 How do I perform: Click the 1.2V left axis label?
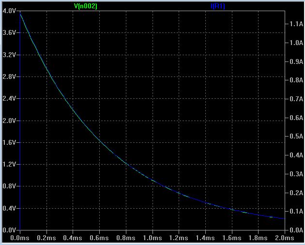[9, 165]
